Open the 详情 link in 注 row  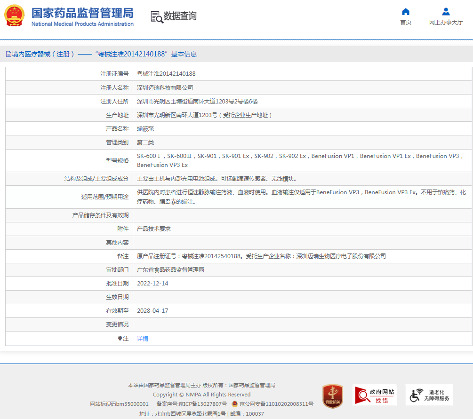tap(143, 339)
